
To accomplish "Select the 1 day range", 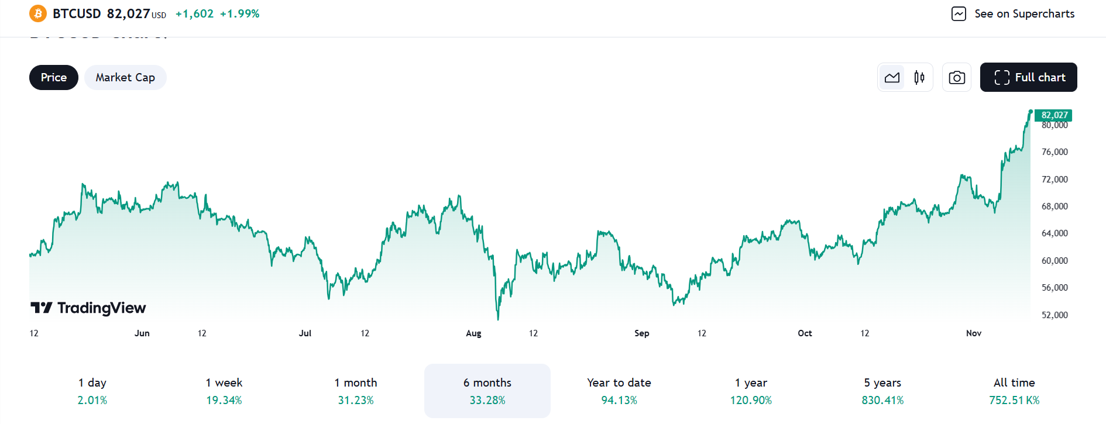I will tap(92, 391).
